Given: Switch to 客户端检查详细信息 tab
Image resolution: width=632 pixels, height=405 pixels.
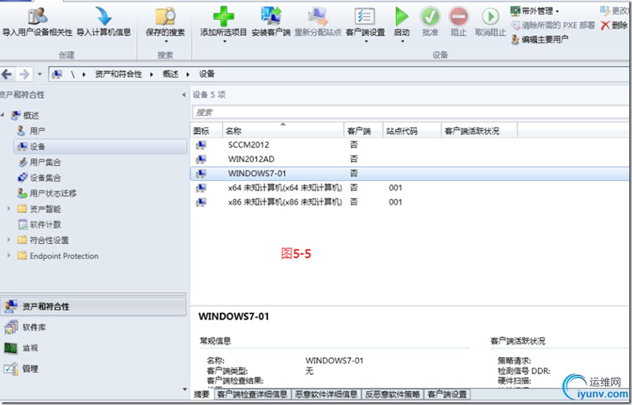Looking at the screenshot, I should [252, 394].
